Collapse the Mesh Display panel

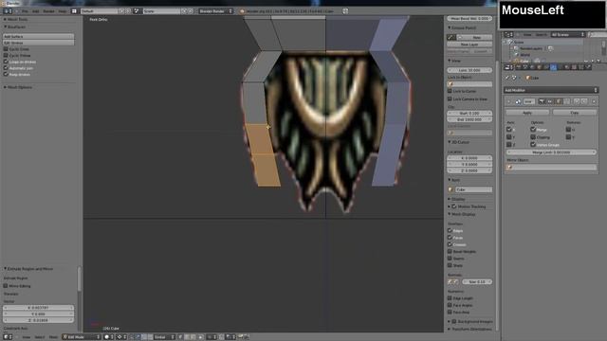pos(449,214)
